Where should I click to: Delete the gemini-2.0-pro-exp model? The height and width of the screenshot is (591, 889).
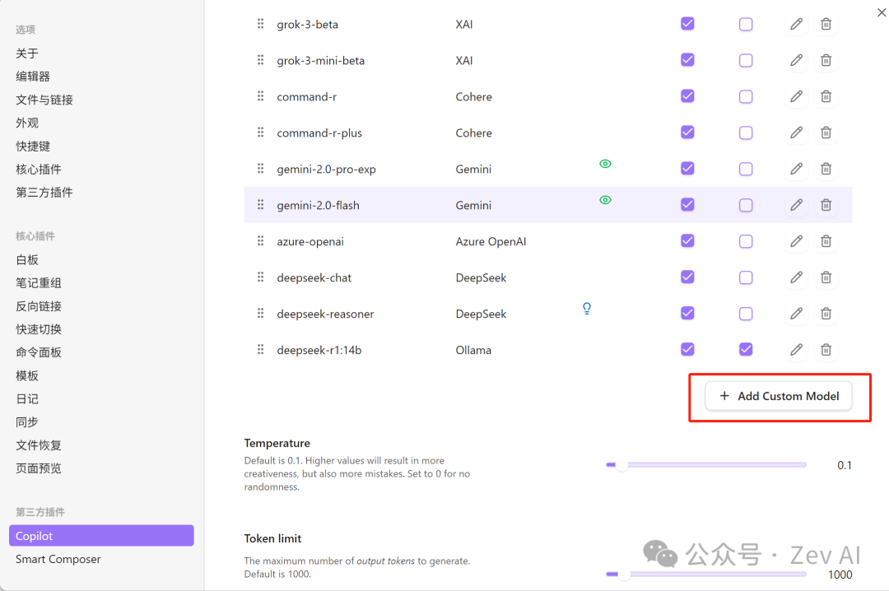tap(826, 169)
